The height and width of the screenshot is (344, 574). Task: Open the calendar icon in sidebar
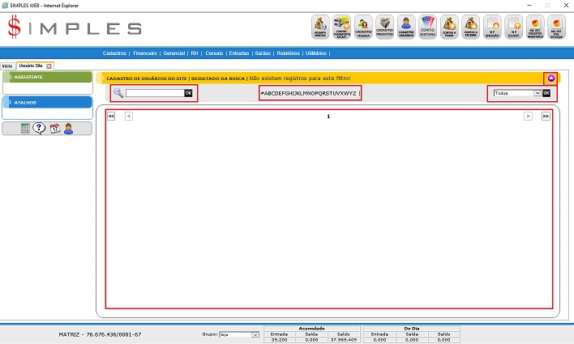[x=54, y=129]
